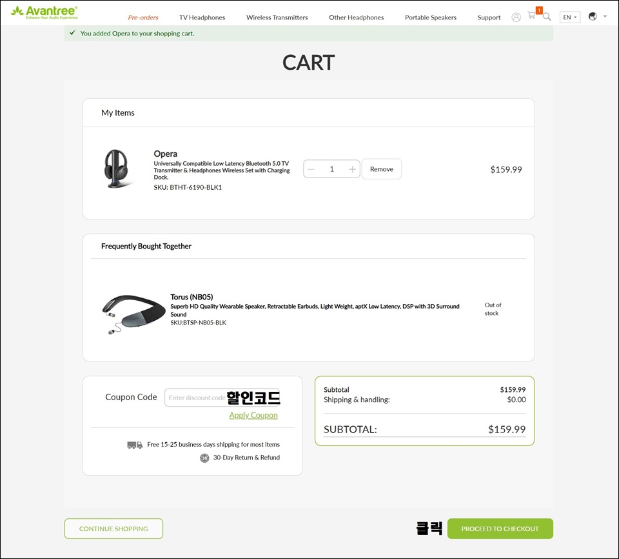Screen dimensions: 619x559
Task: Open the Wireless Transmitters menu
Action: click(277, 17)
